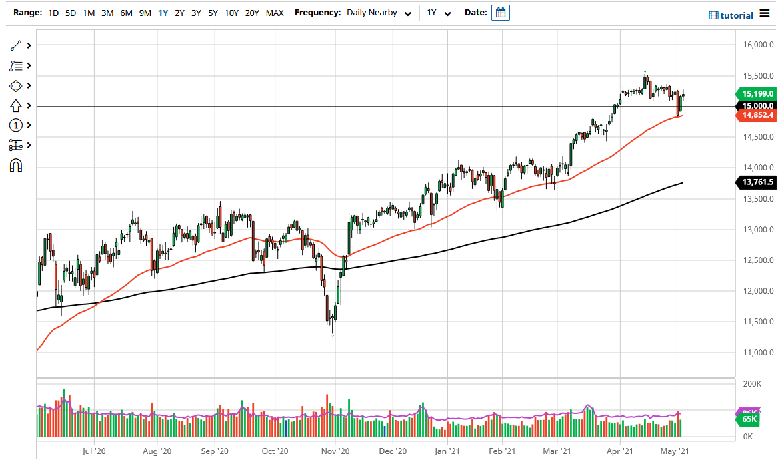The height and width of the screenshot is (464, 782).
Task: Expand the shapes tool options chevron
Action: pyautogui.click(x=28, y=85)
